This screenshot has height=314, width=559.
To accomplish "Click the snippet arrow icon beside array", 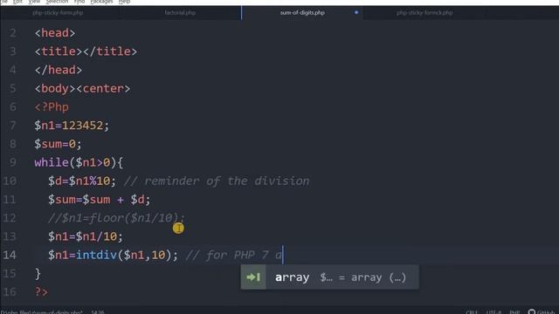I will pos(253,277).
